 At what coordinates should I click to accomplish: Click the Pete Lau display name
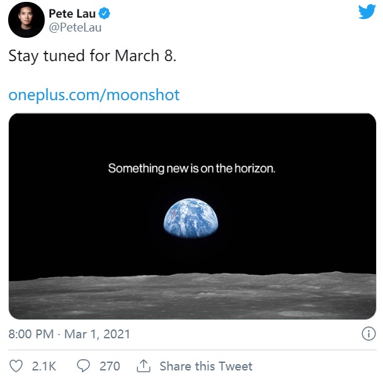(72, 13)
